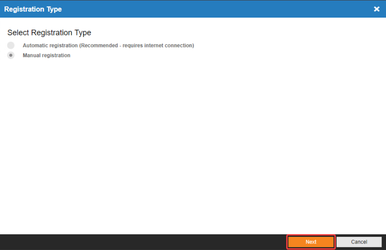
Task: Click the 'Automatic registration (Recommended' label text
Action: (70, 45)
